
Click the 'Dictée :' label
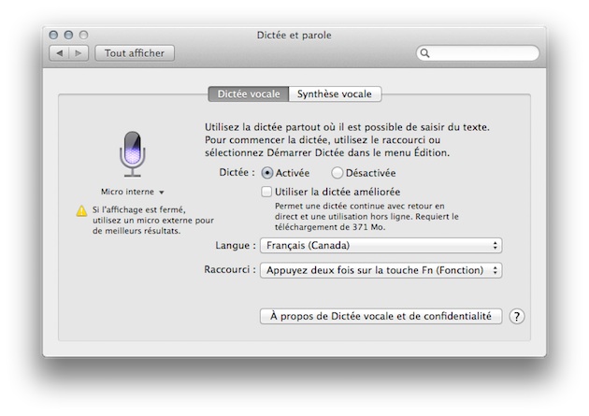click(237, 173)
